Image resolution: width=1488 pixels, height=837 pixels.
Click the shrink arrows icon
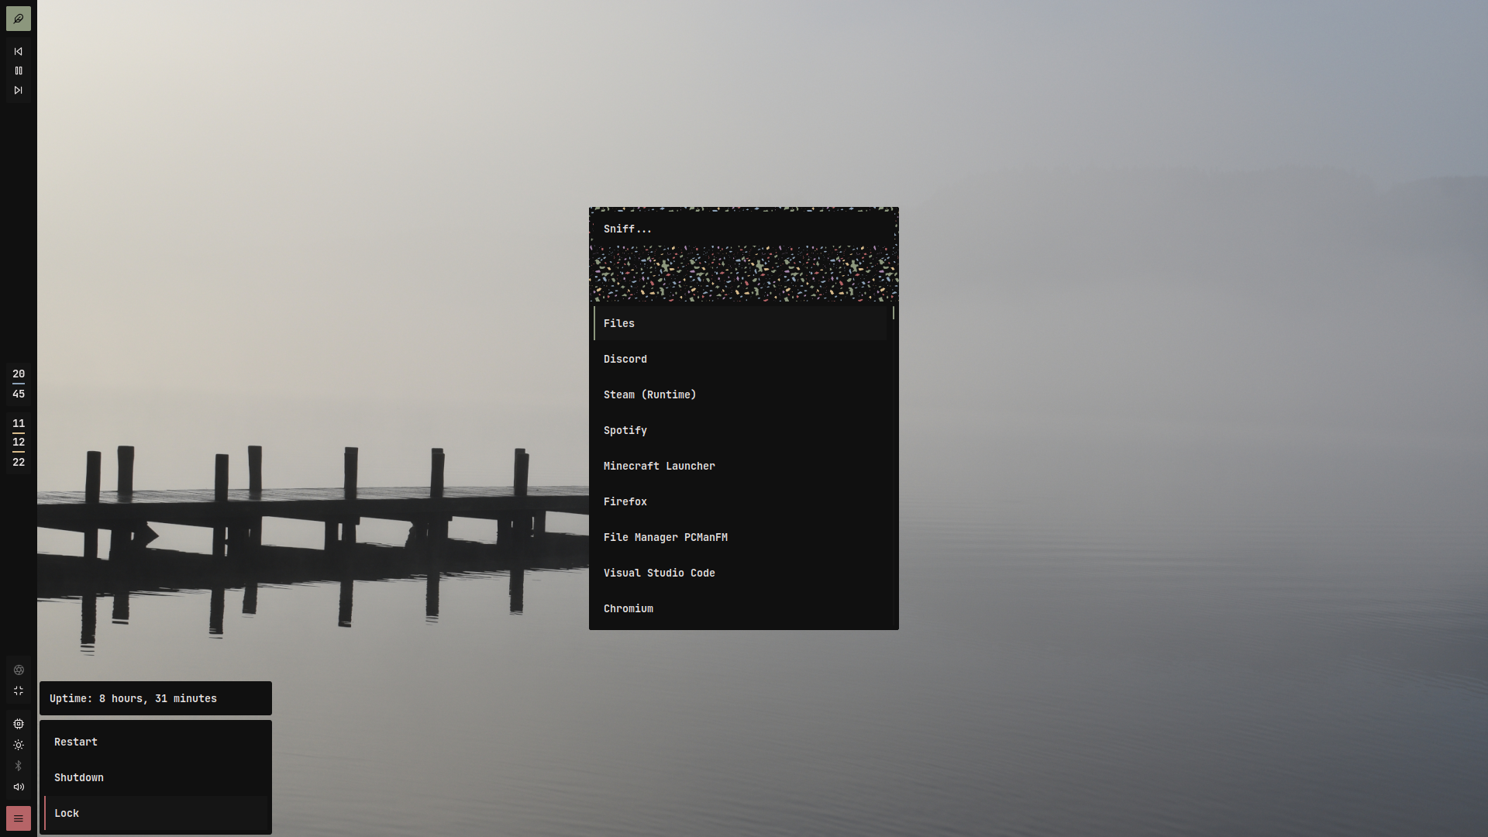(19, 691)
